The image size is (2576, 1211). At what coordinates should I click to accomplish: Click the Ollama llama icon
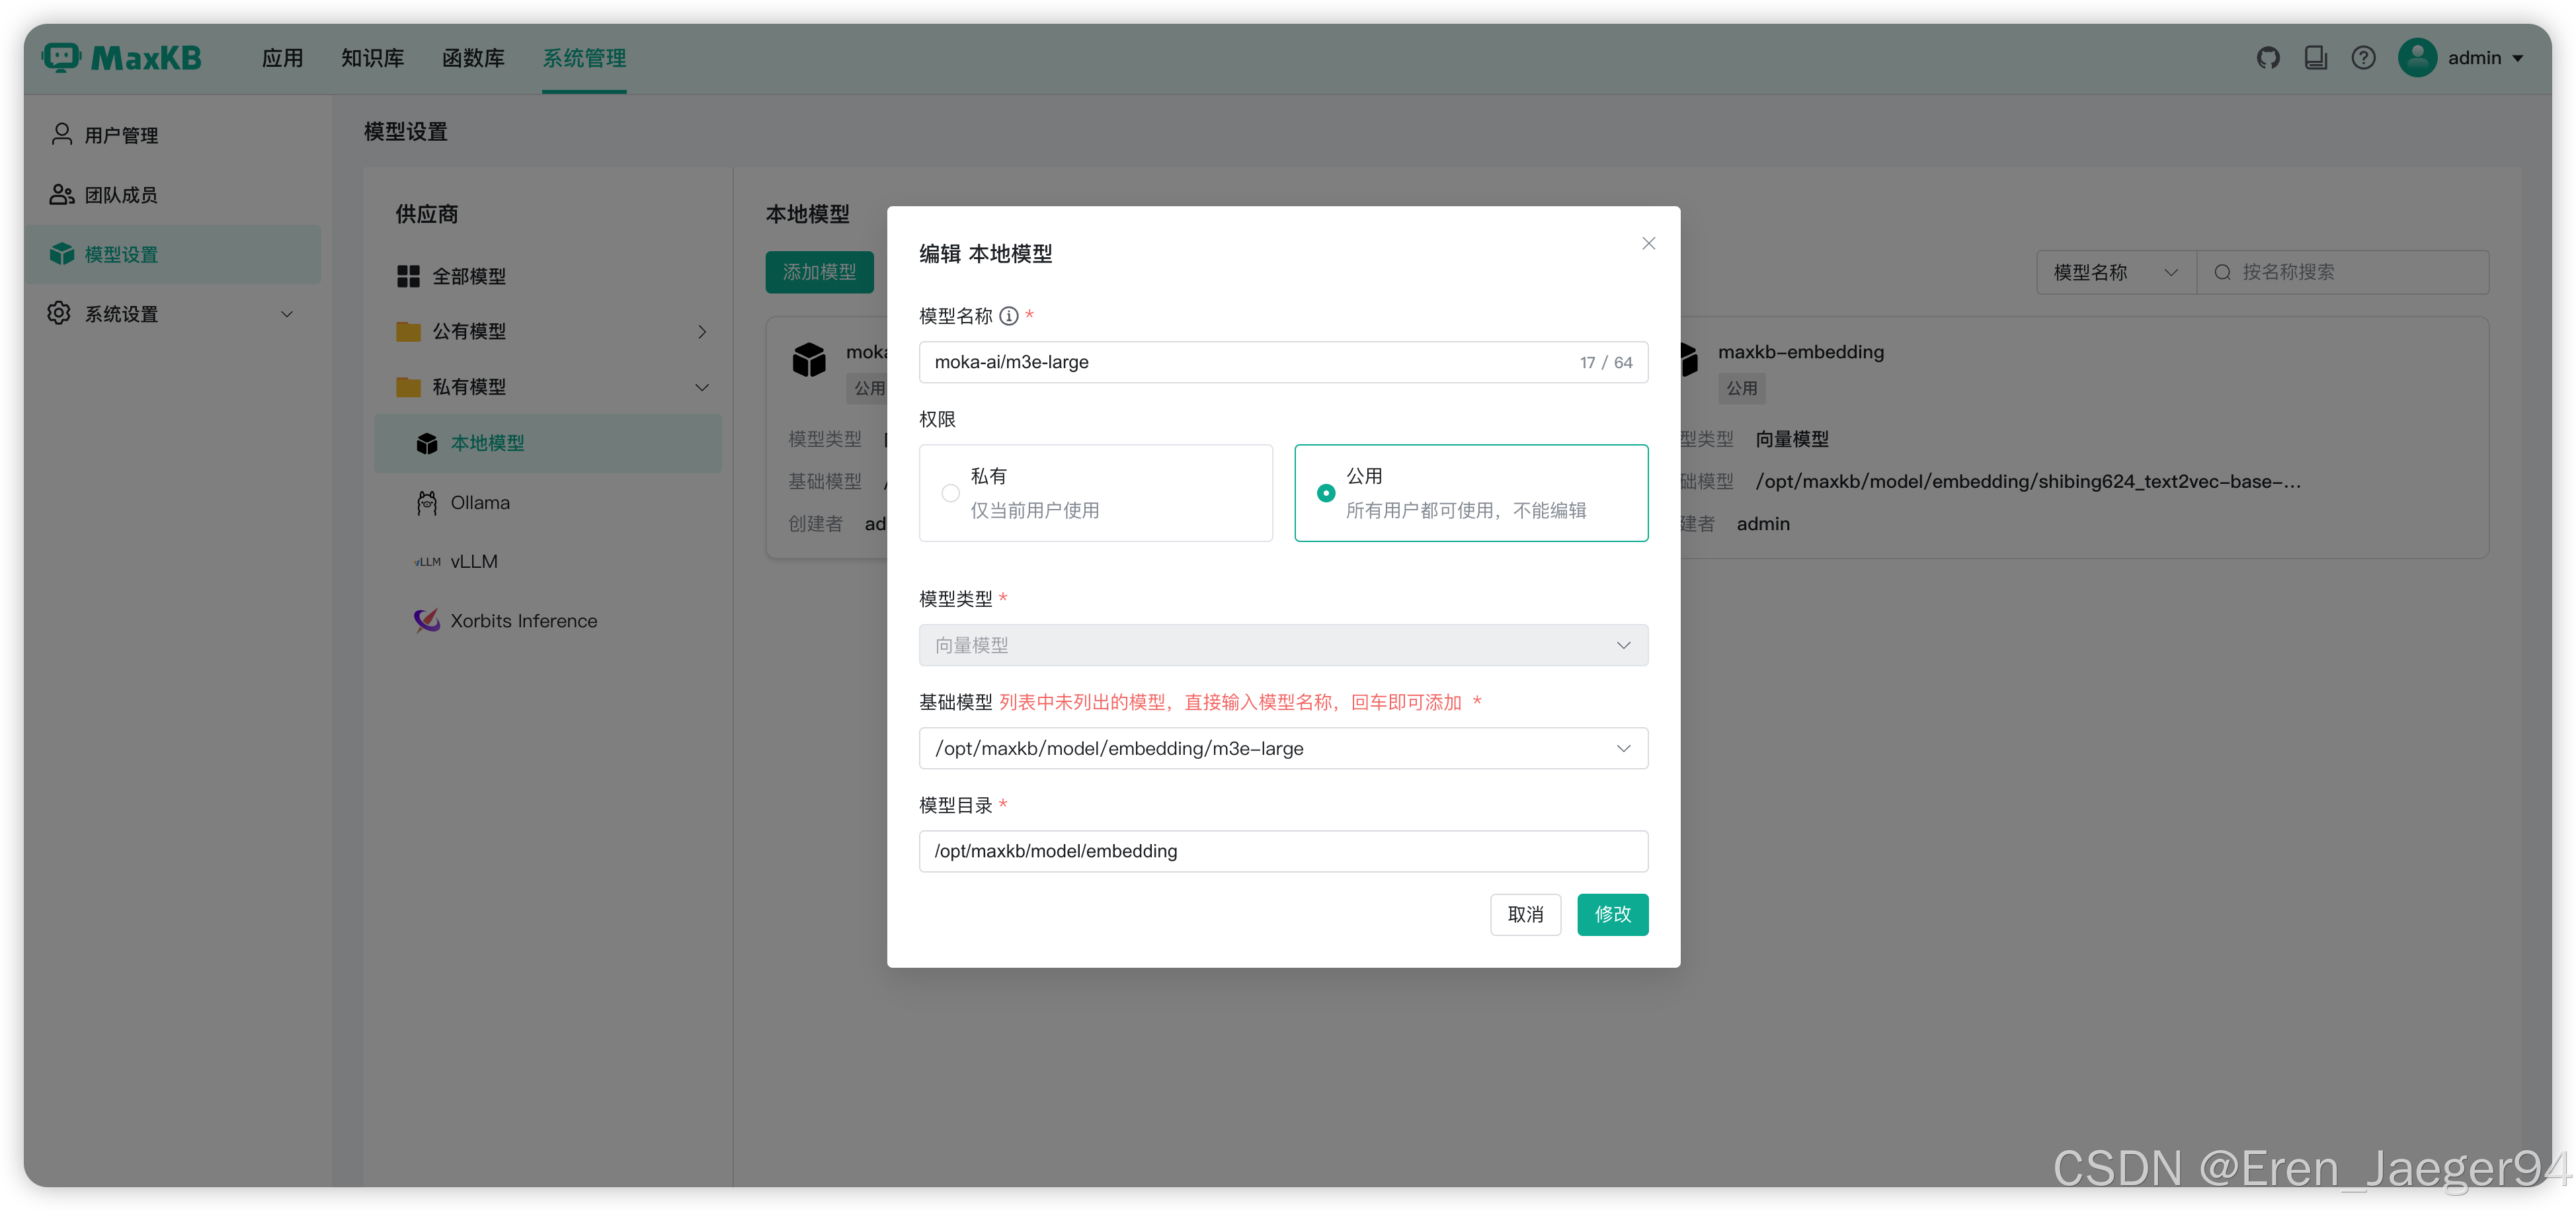click(427, 502)
